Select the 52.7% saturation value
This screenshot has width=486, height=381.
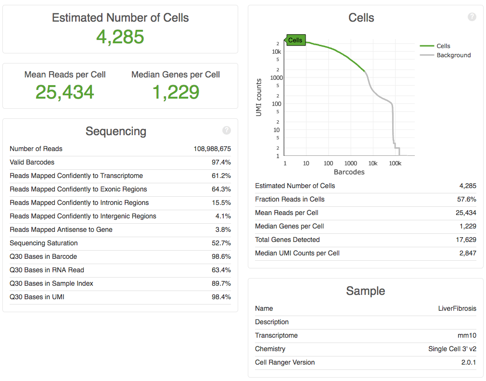click(x=221, y=243)
